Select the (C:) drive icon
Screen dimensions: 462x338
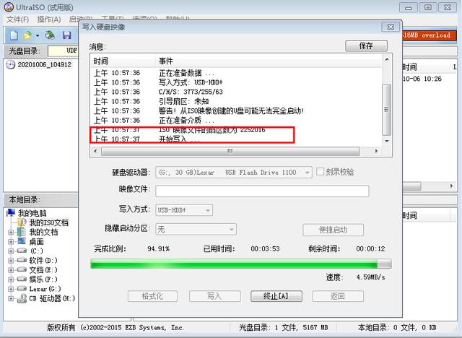coord(22,251)
